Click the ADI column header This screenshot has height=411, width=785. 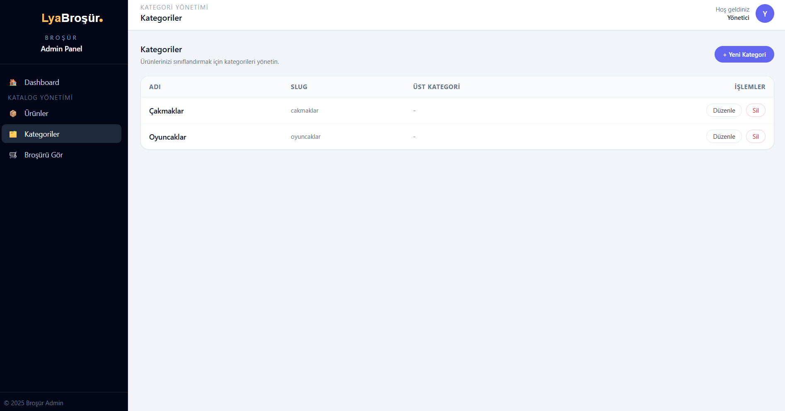tap(155, 87)
